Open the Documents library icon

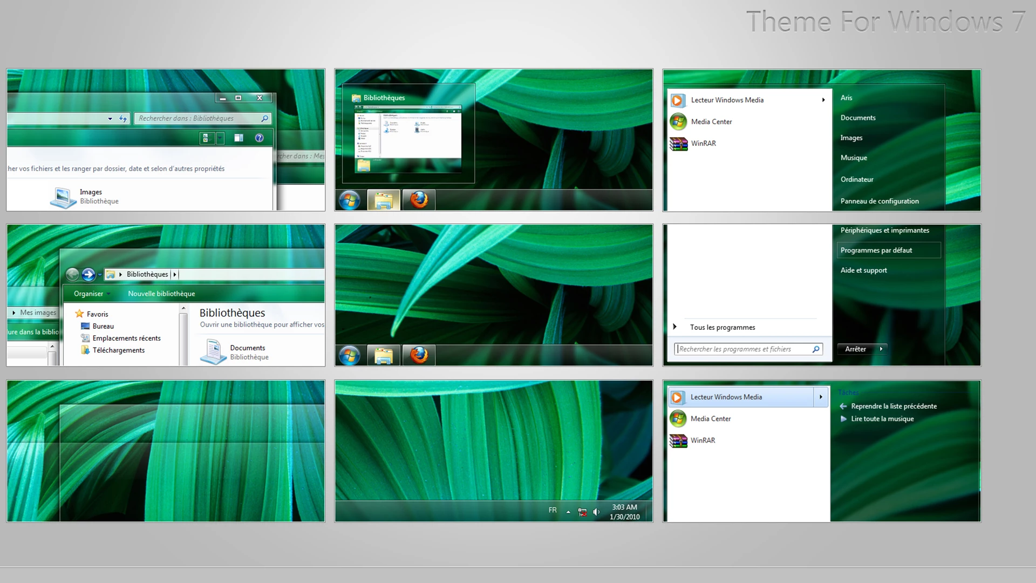[x=213, y=351]
